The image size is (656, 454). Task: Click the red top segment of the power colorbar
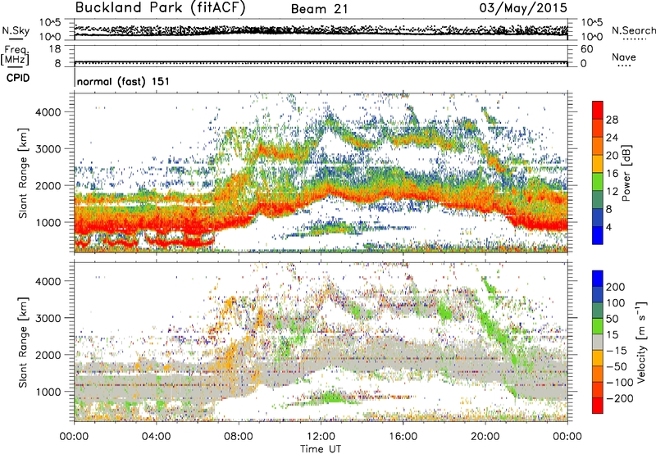598,110
